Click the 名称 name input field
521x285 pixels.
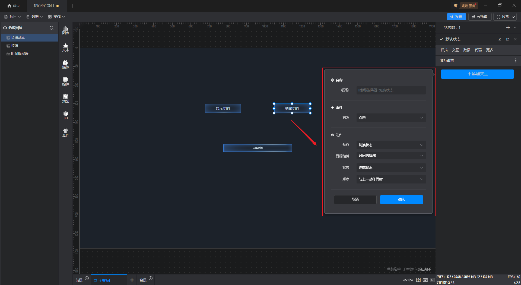391,90
